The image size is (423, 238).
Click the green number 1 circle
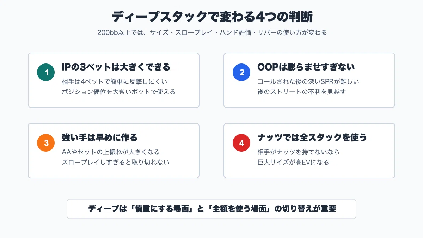[46, 72]
